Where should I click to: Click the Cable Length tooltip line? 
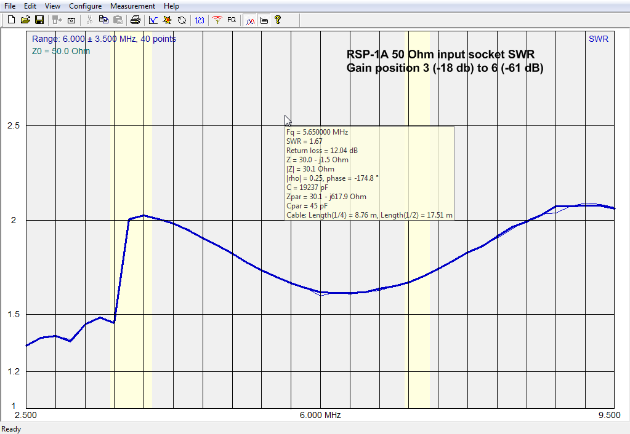click(370, 215)
